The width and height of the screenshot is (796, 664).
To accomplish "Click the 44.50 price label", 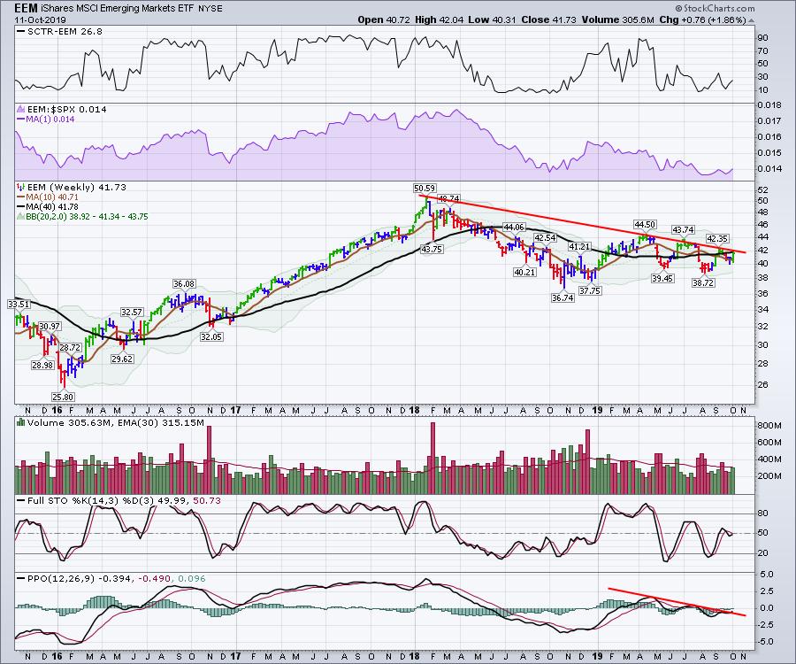I will [645, 225].
